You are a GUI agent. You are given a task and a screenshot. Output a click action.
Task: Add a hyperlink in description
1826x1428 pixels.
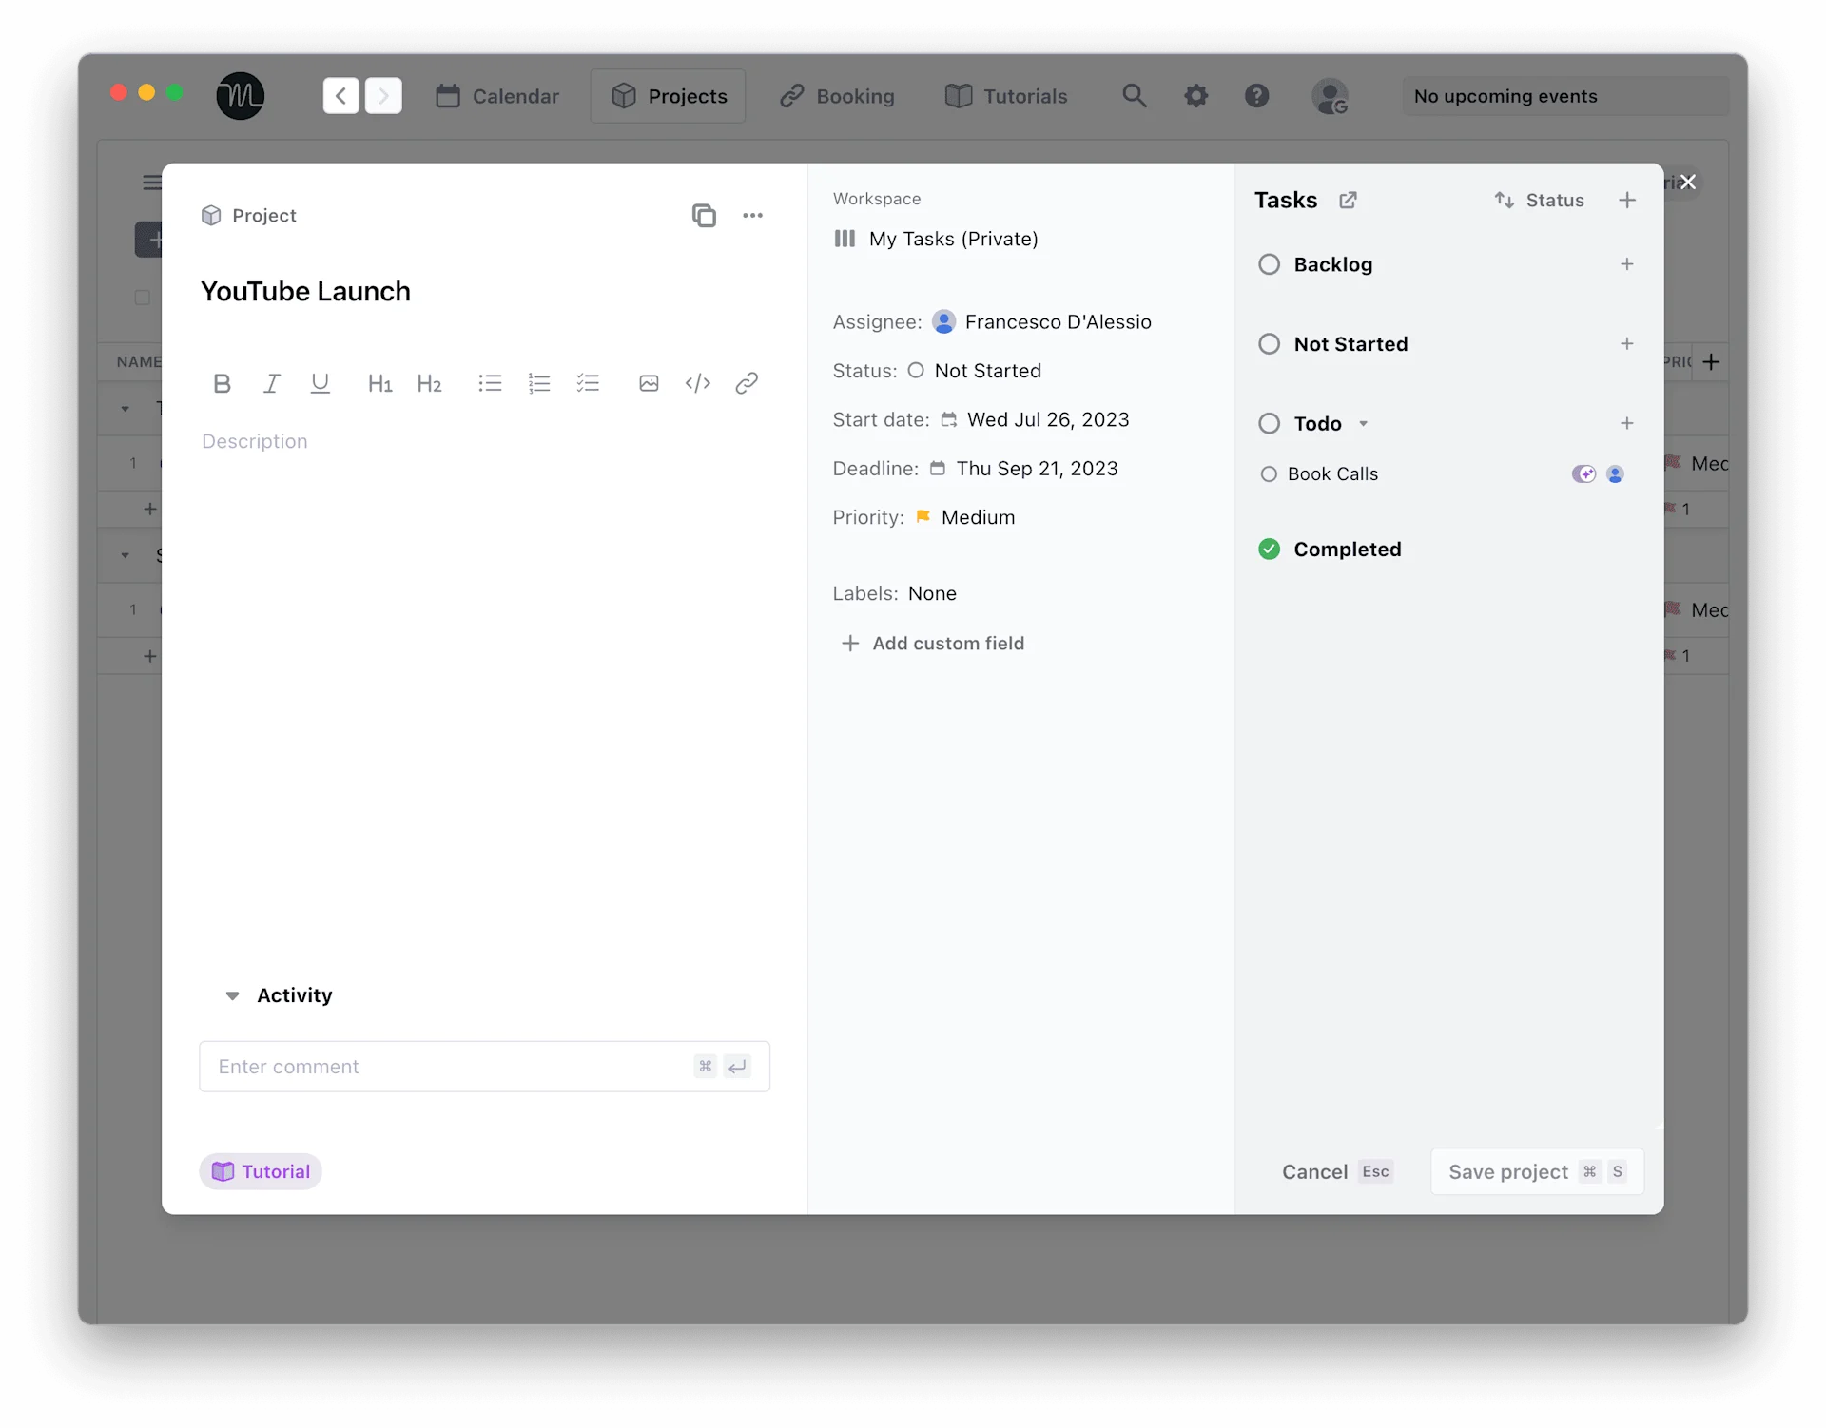[747, 383]
